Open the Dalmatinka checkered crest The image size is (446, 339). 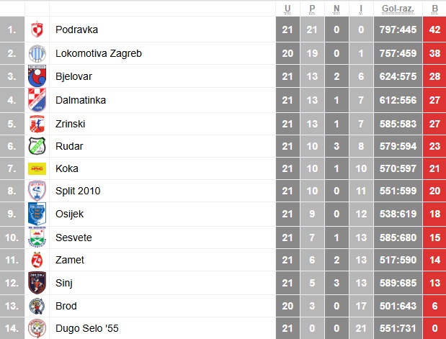37,100
